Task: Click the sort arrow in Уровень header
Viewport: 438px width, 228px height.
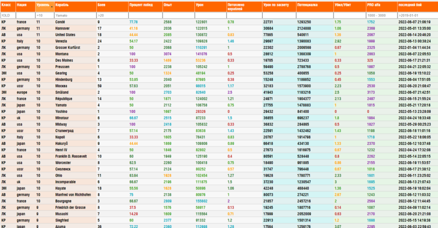Action: (52, 7)
